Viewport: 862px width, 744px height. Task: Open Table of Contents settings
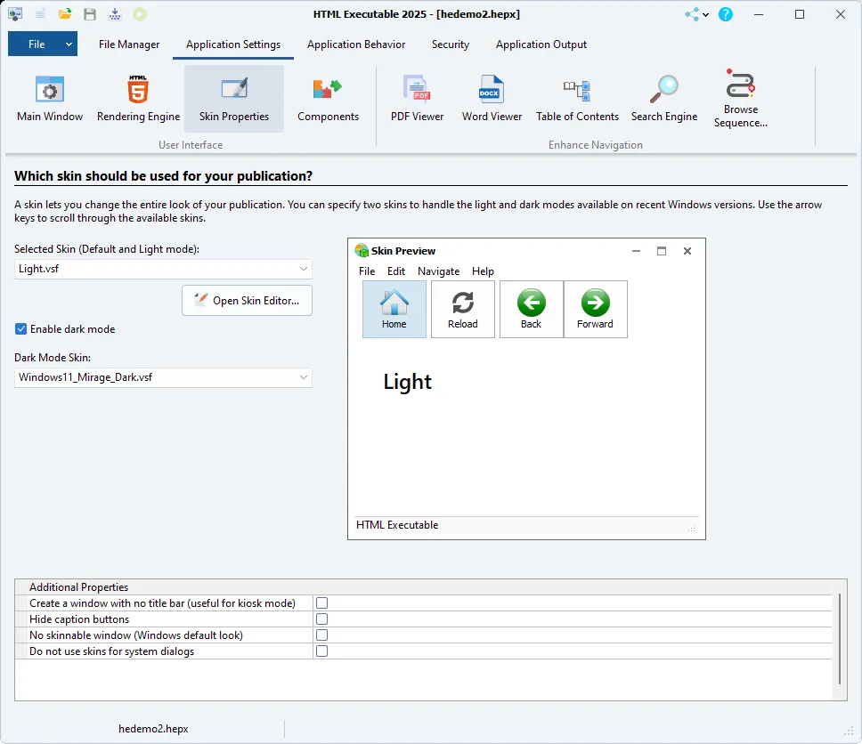[x=577, y=99]
